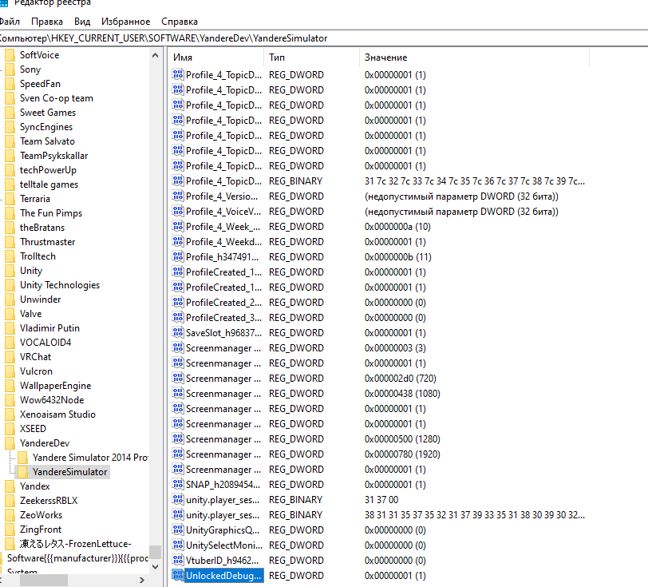Click the Yandex folder icon
The image size is (648, 587).
10,486
